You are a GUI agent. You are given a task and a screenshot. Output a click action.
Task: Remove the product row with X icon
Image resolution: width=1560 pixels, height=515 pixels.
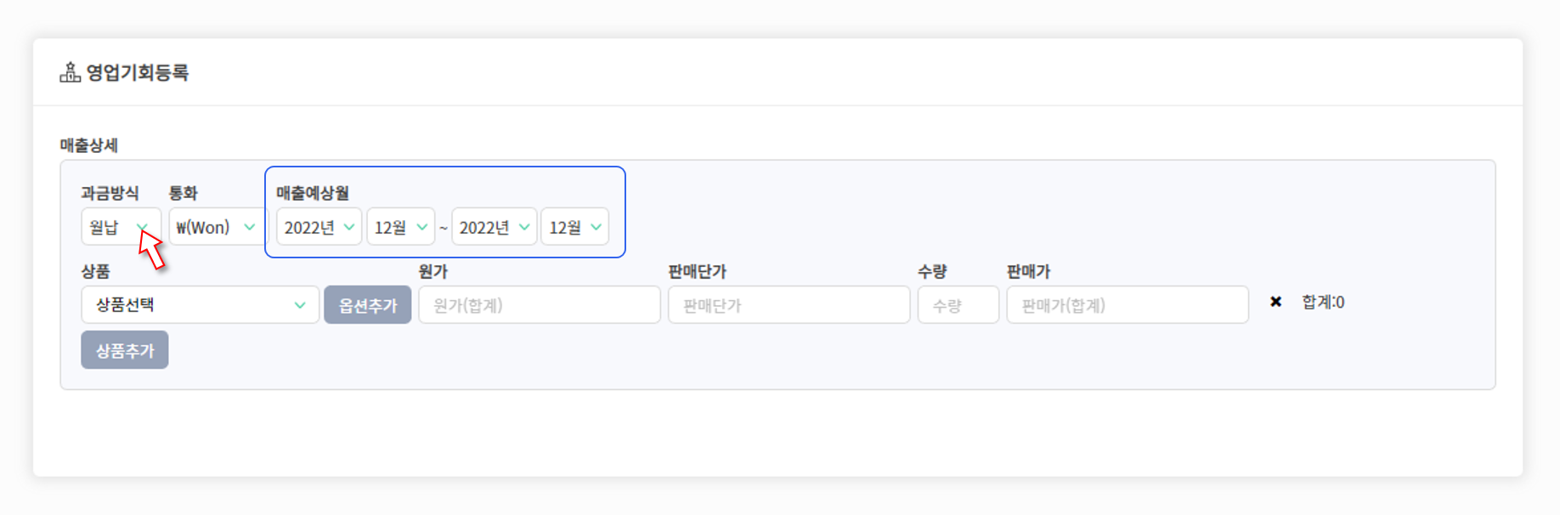coord(1275,302)
